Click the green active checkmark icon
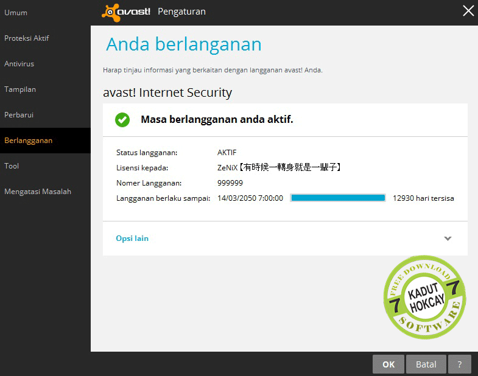The height and width of the screenshot is (376, 478). (122, 120)
